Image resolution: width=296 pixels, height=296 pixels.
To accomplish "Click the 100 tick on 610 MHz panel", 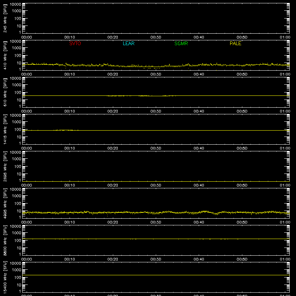I will coord(18,92).
